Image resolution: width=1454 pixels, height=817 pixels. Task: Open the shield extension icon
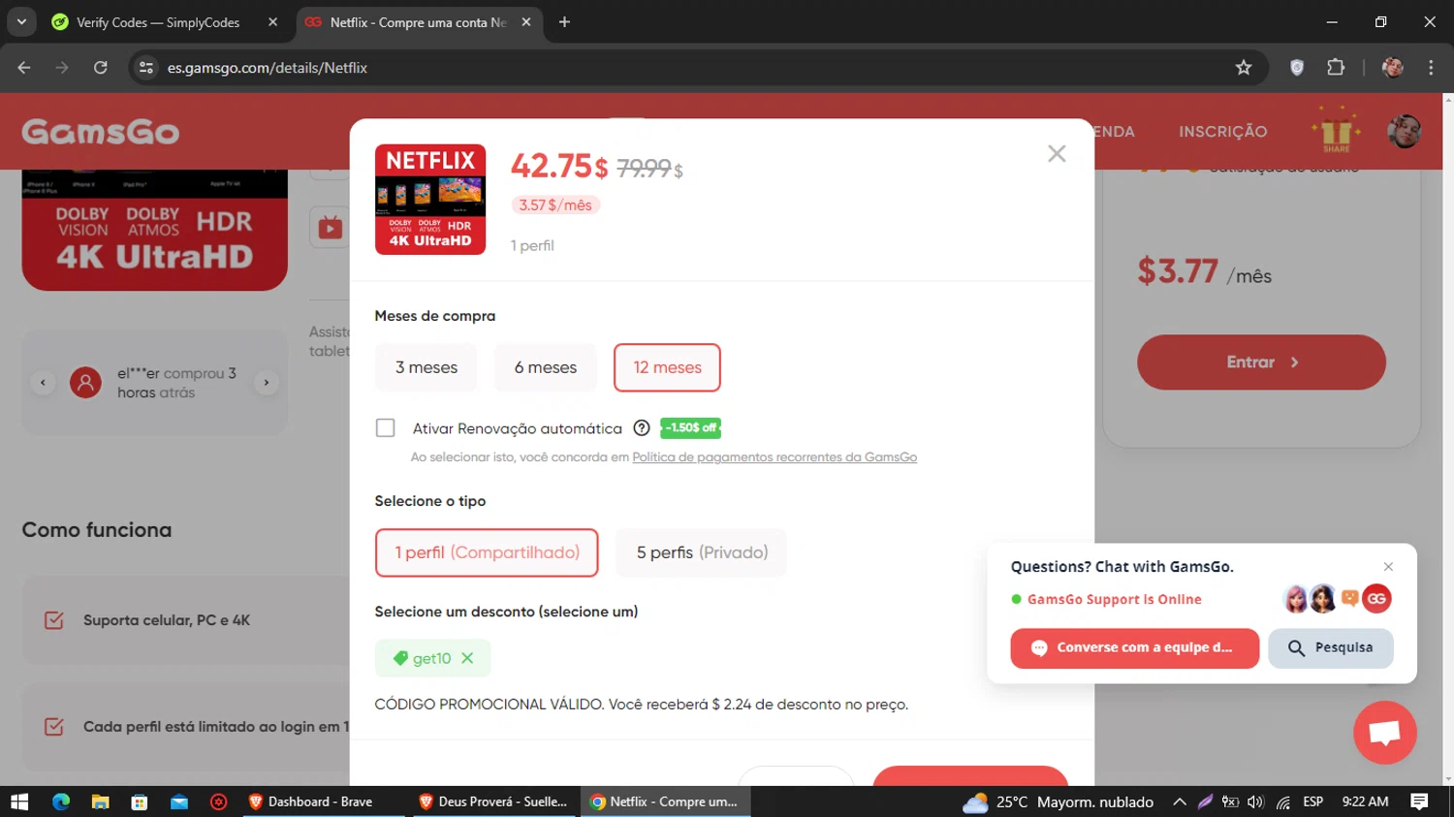pos(1297,68)
